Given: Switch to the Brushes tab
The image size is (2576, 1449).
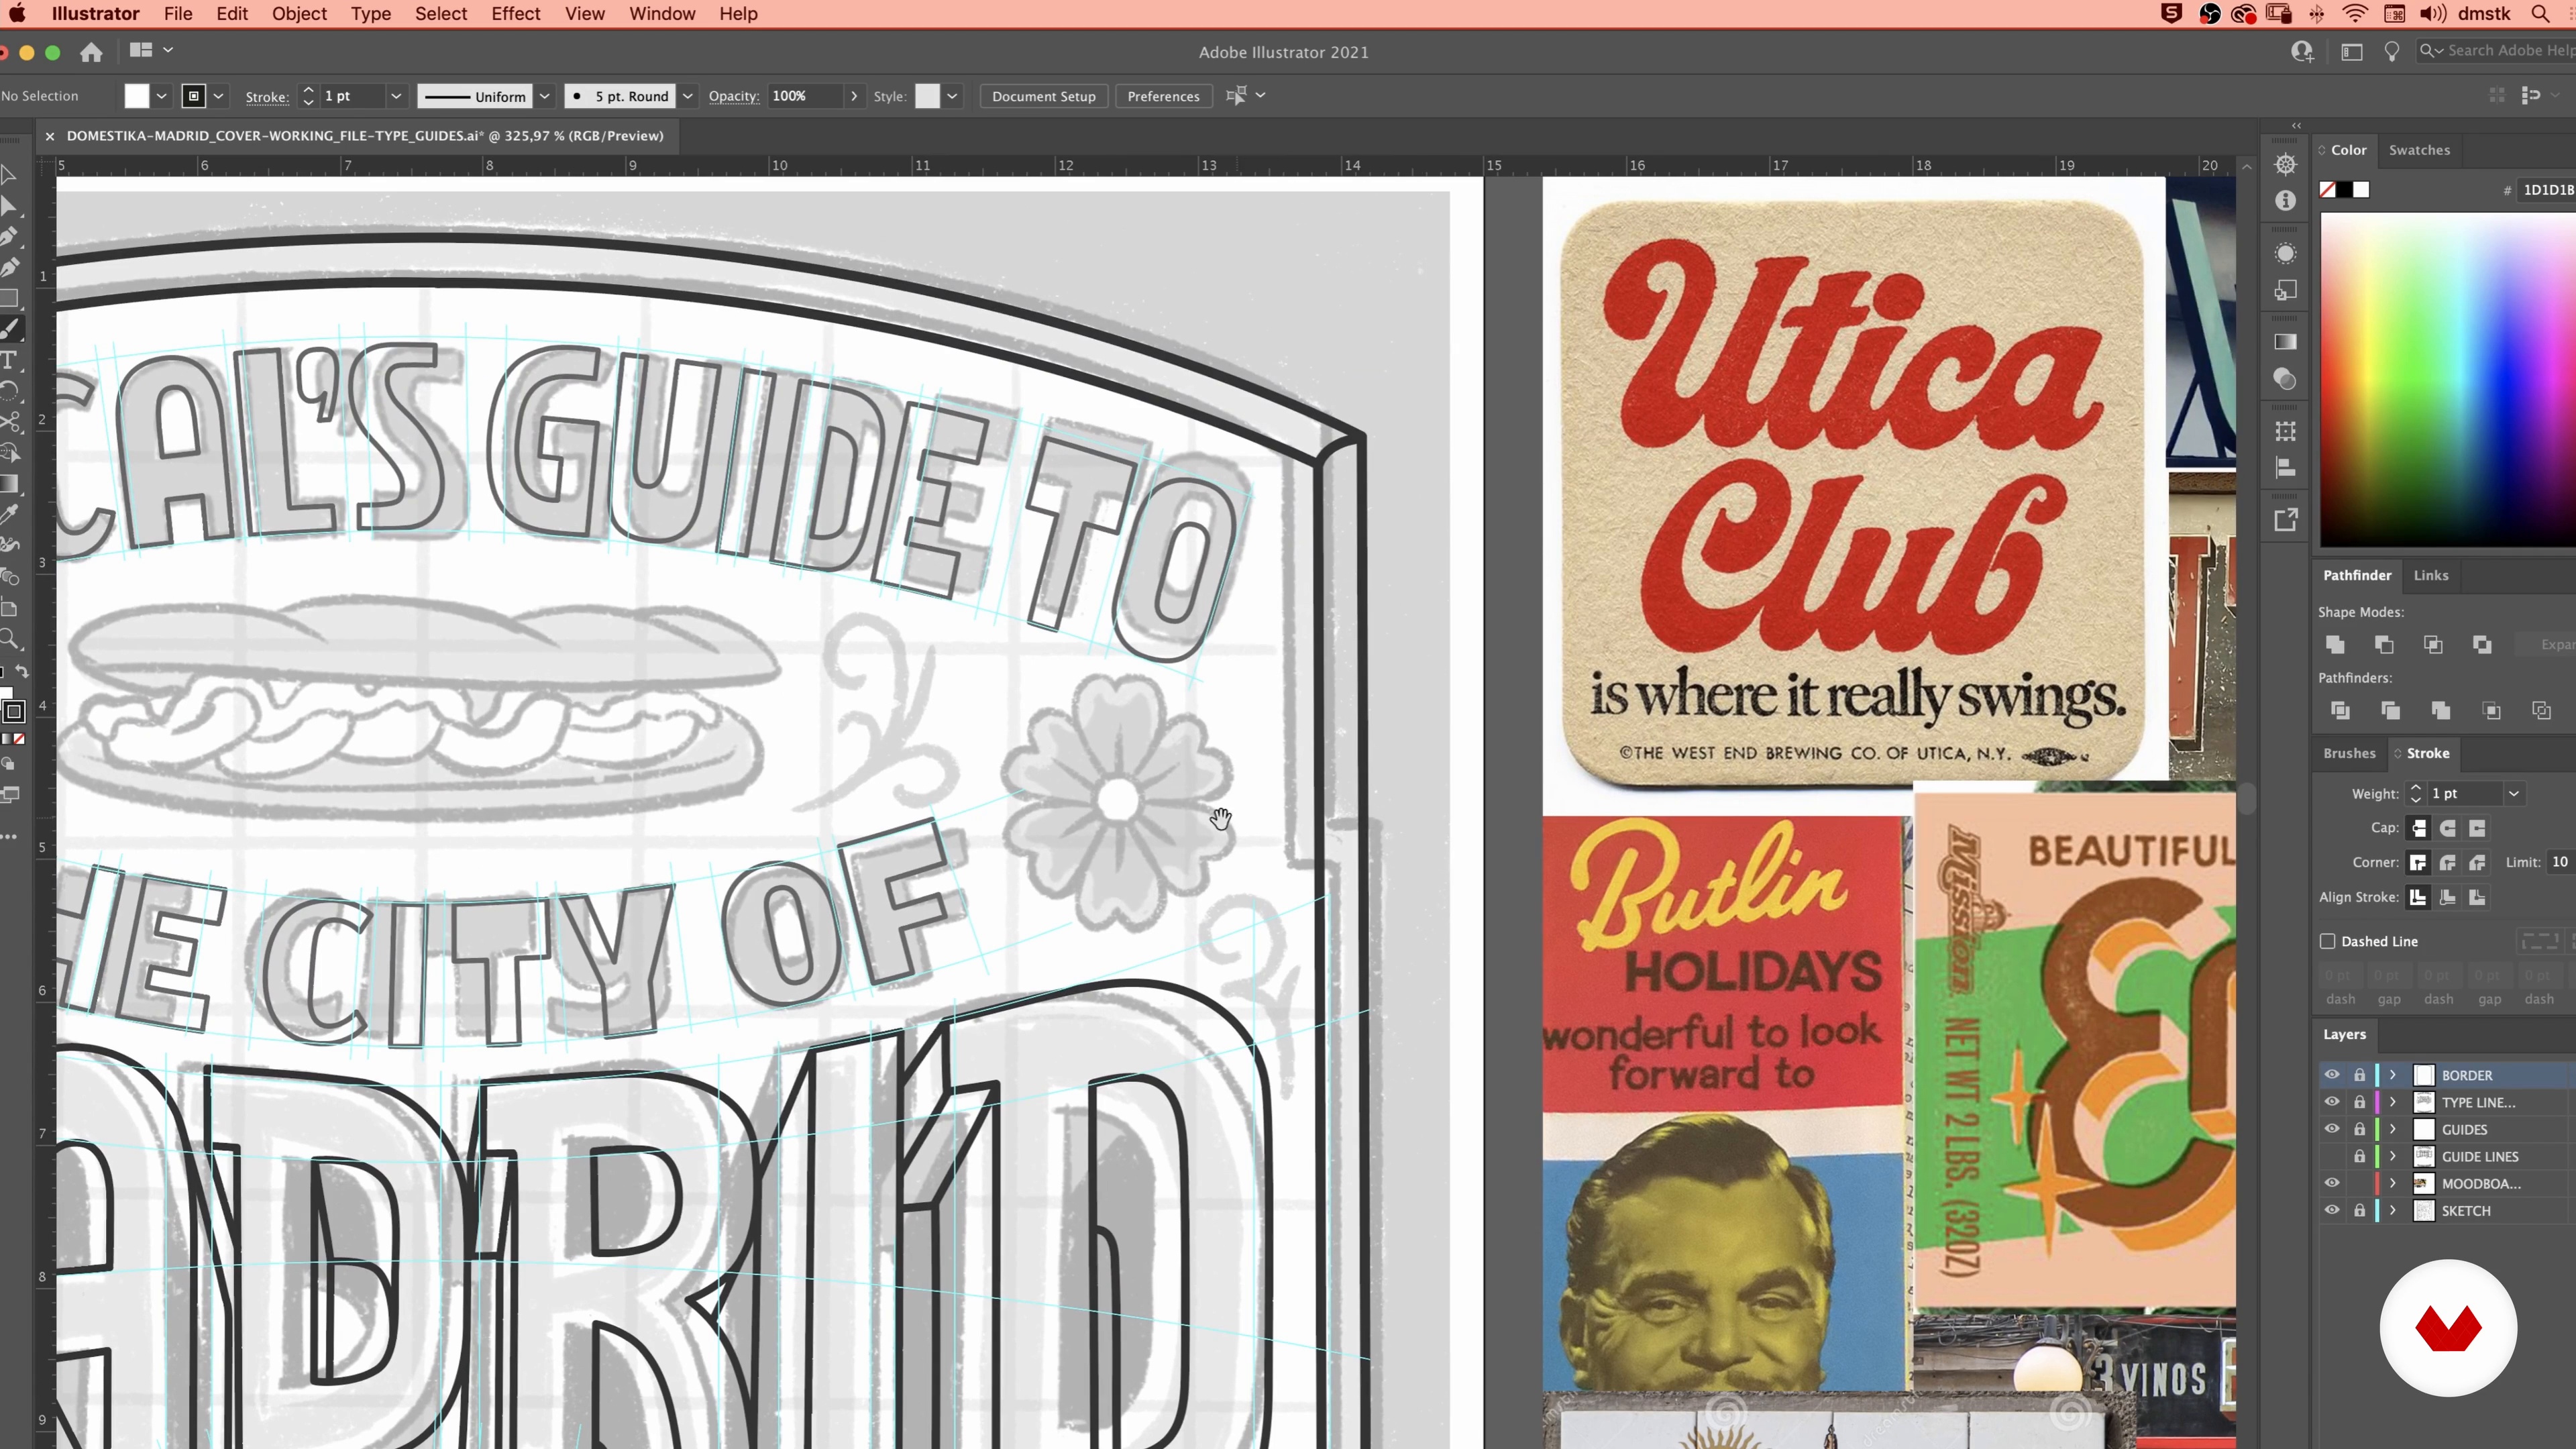Looking at the screenshot, I should click(x=2349, y=753).
